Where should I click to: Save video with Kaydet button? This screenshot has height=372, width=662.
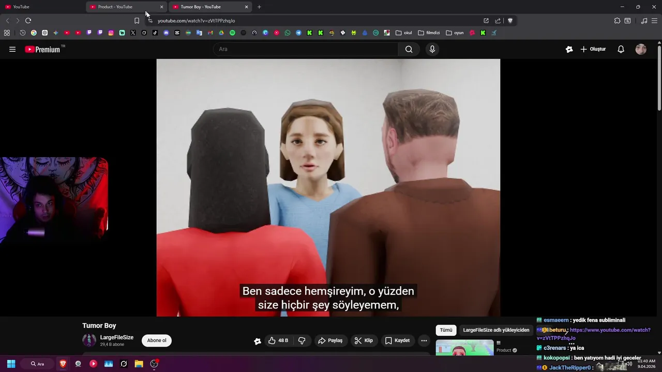398,340
